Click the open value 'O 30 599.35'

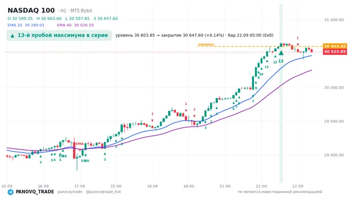point(20,18)
